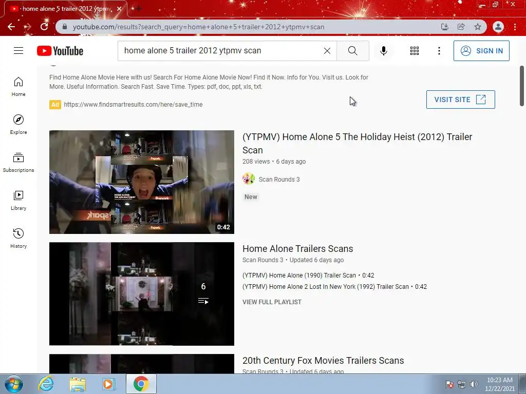Click the taskbar clock showing 10:23 AM
Screen dimensions: 526x394
pyautogui.click(x=500, y=384)
